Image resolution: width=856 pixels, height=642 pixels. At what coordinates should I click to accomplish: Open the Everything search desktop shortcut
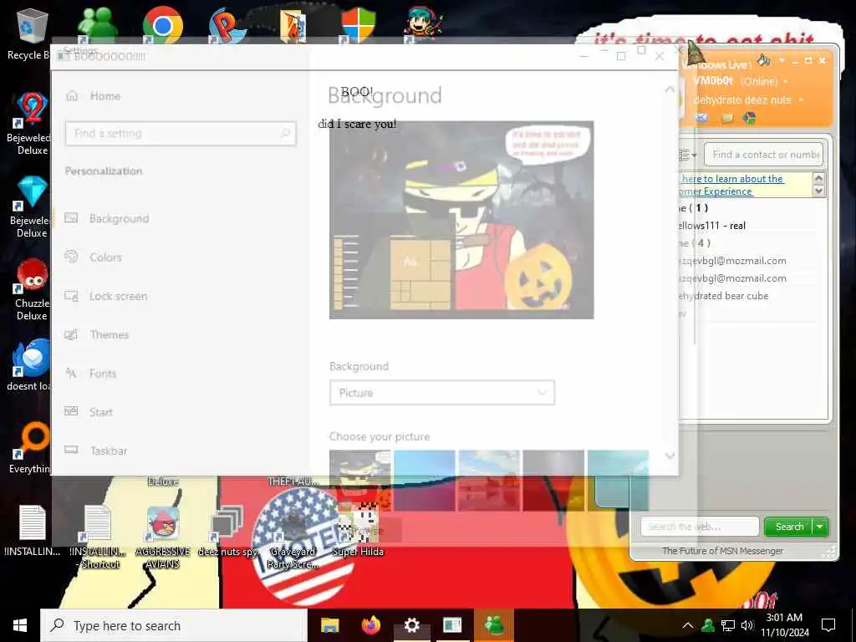(x=31, y=448)
